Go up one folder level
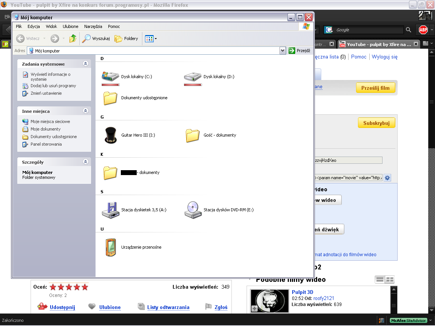435x326 pixels. (x=73, y=38)
